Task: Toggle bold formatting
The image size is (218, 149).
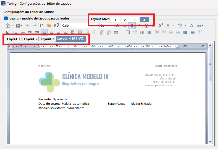Action: coord(132,26)
